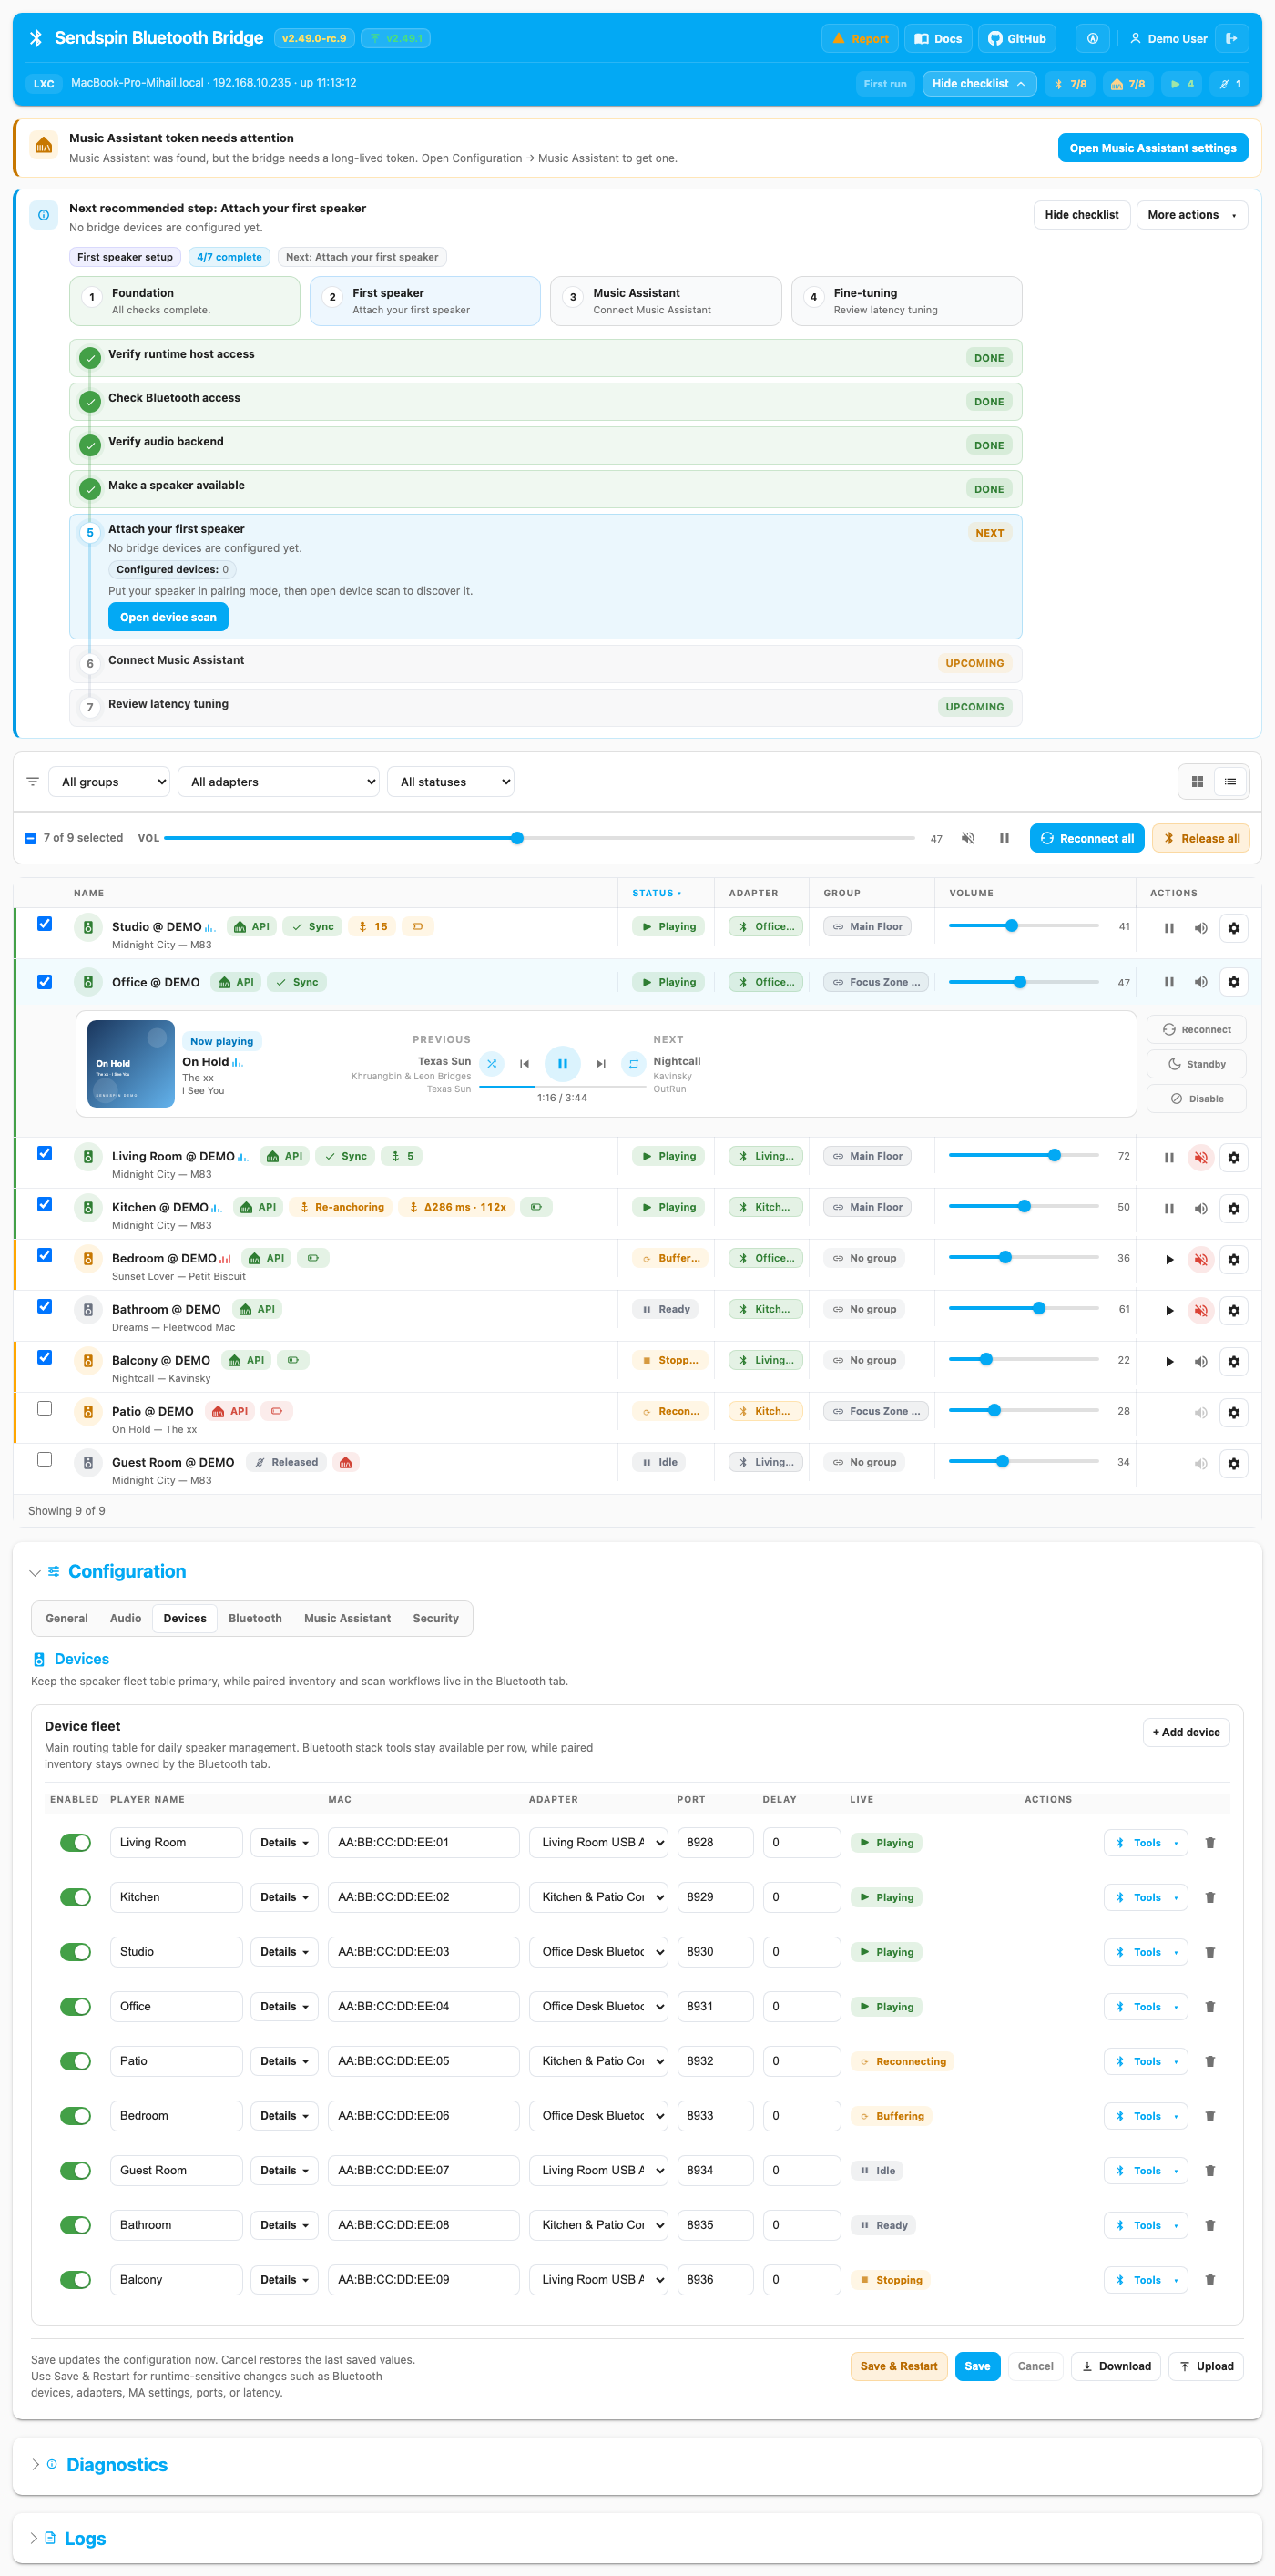The image size is (1275, 2576).
Task: Switch to the Audio config tab
Action: coord(126,1619)
